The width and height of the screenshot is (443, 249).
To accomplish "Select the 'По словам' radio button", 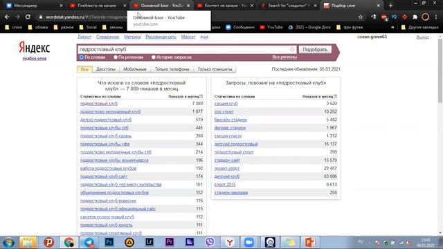I will click(x=82, y=57).
